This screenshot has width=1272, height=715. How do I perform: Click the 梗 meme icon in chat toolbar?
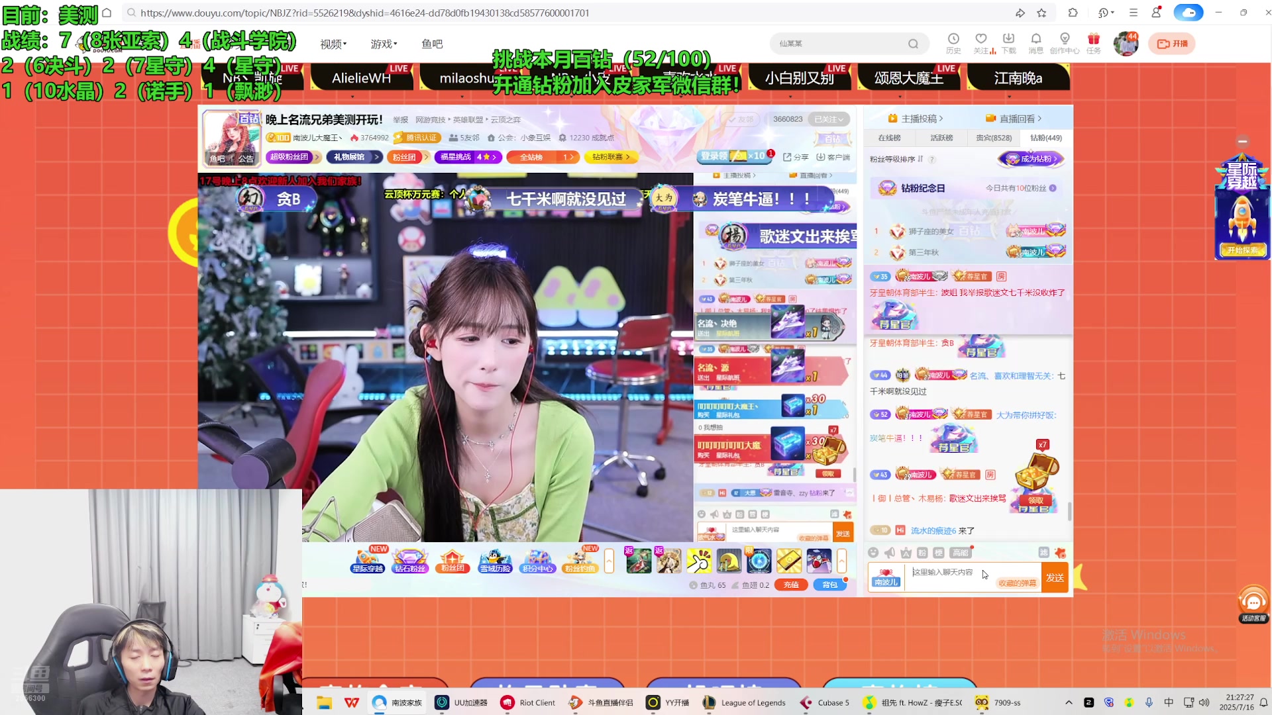click(939, 553)
